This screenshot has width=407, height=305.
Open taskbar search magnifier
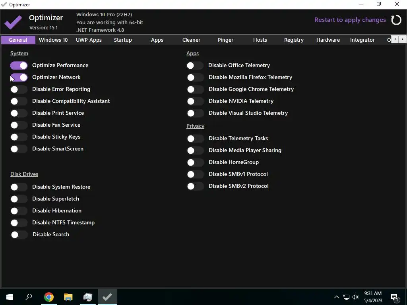pyautogui.click(x=29, y=297)
